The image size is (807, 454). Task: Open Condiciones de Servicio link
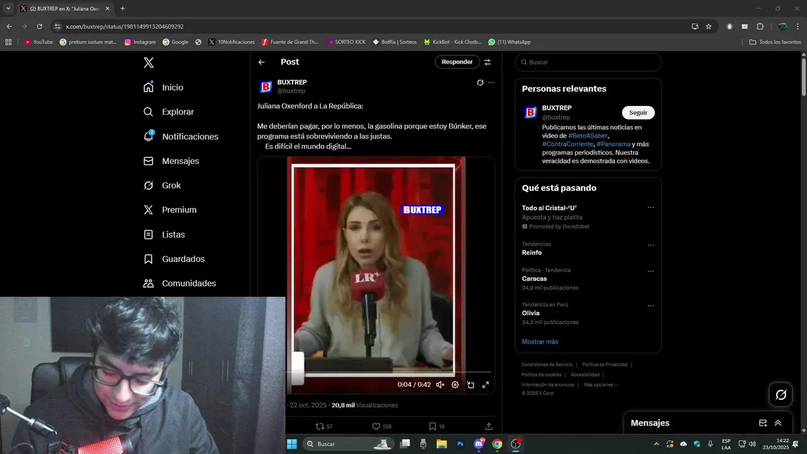click(x=547, y=364)
